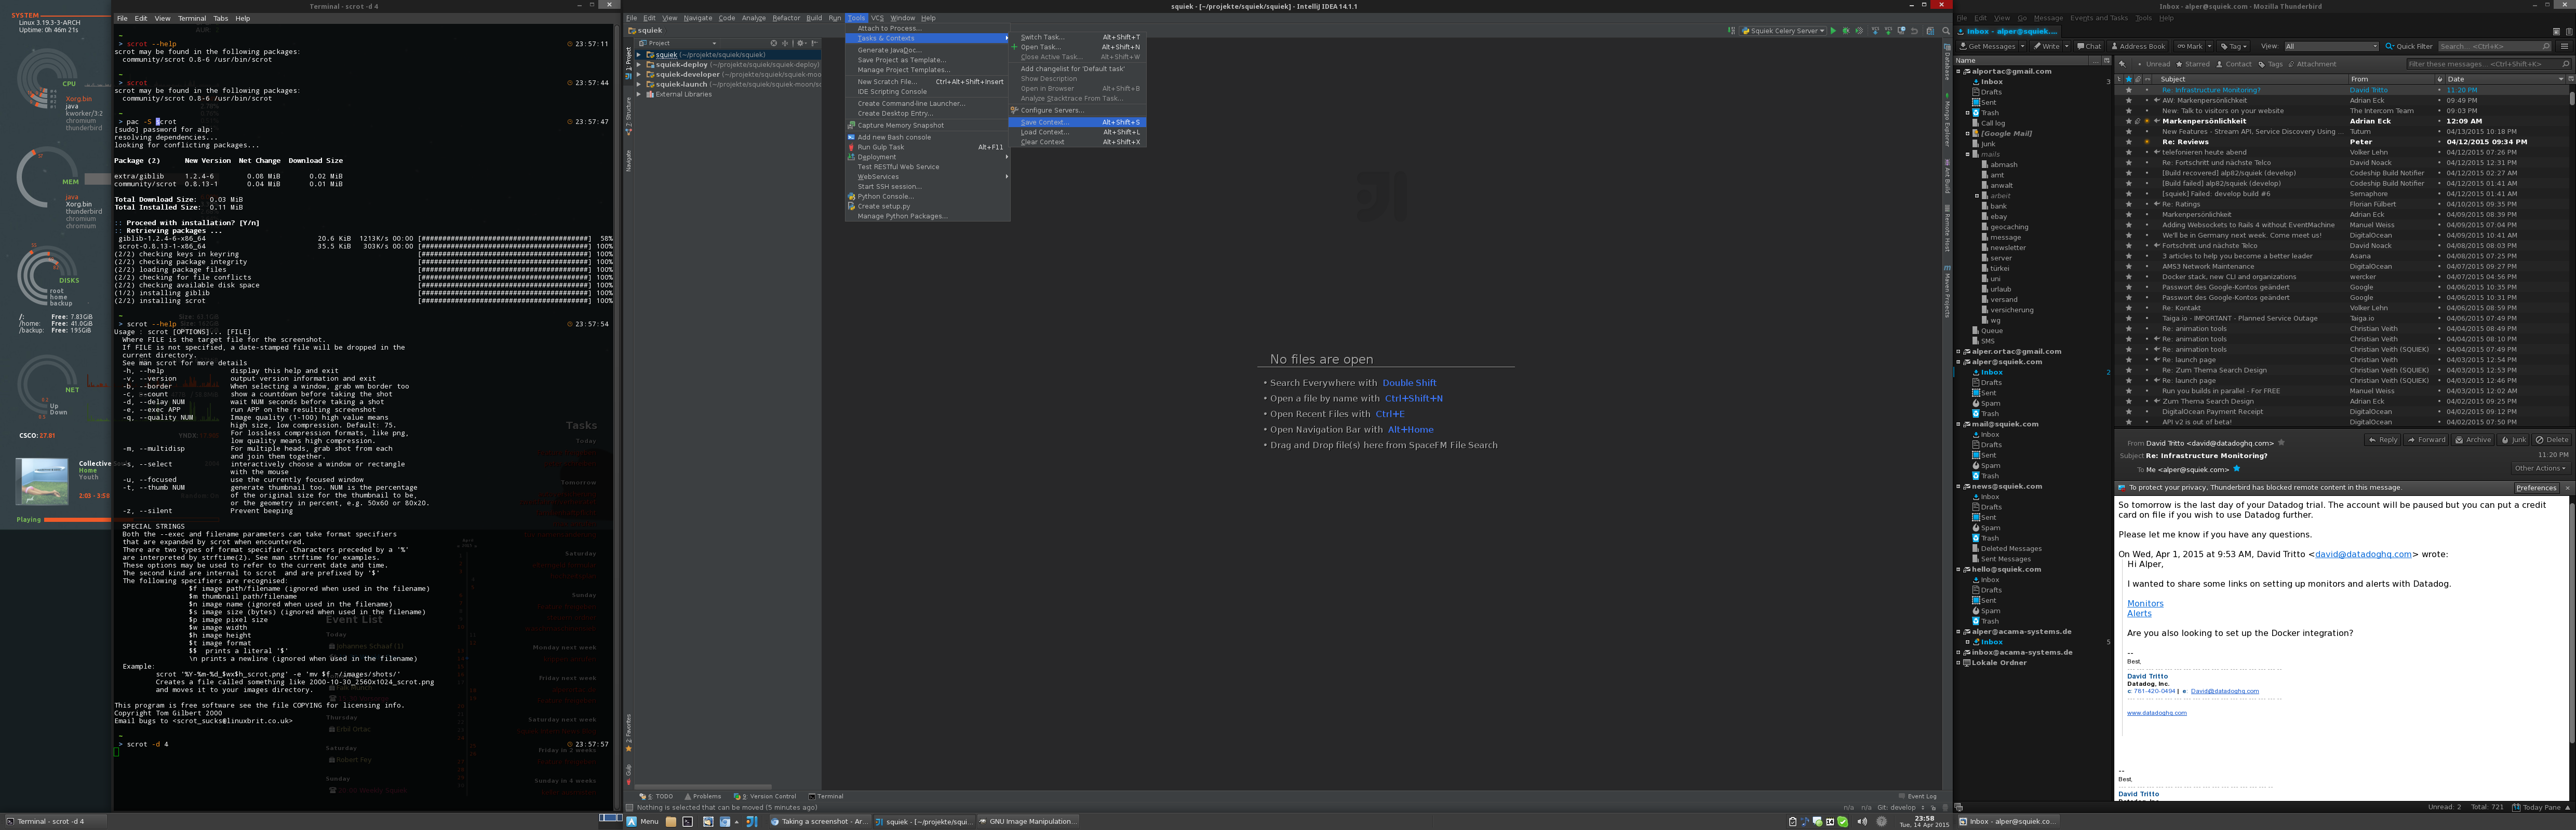Screen dimensions: 2576x830
Task: Click the IntelliJ Debug bug icon
Action: click(1846, 31)
